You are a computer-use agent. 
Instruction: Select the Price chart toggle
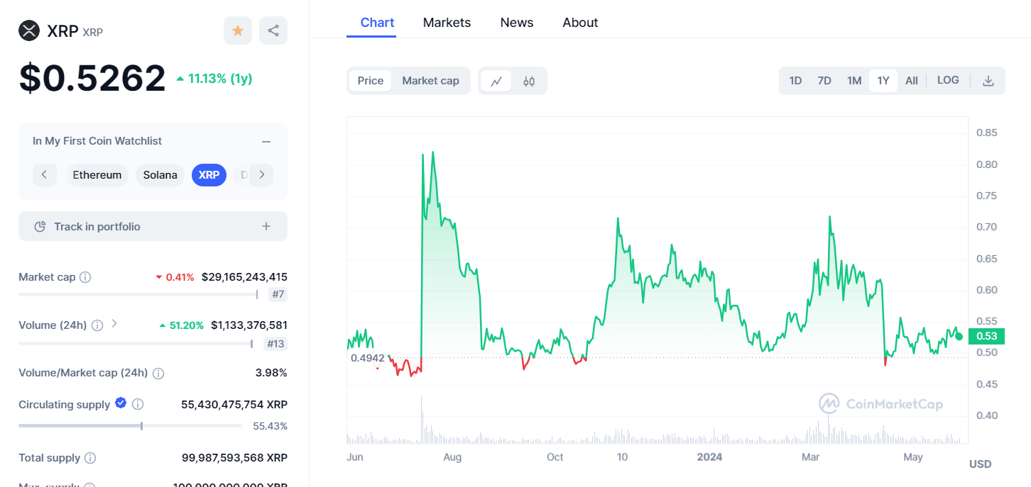370,81
